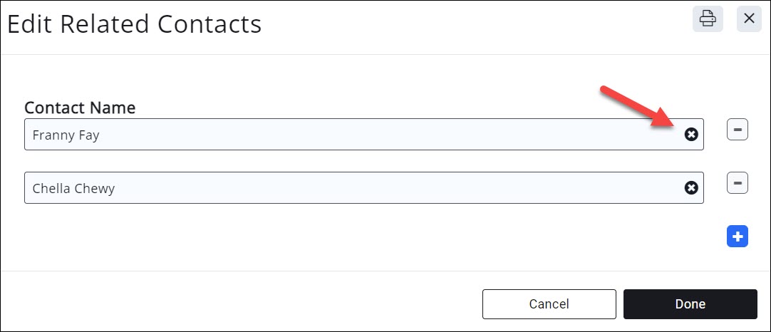Click the word "Chewy" in second field
Image resolution: width=771 pixels, height=332 pixels.
pos(96,189)
